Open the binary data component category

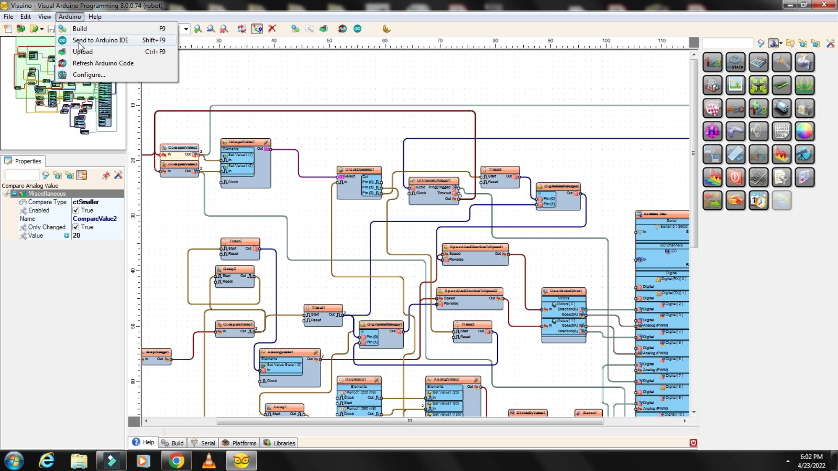click(782, 131)
